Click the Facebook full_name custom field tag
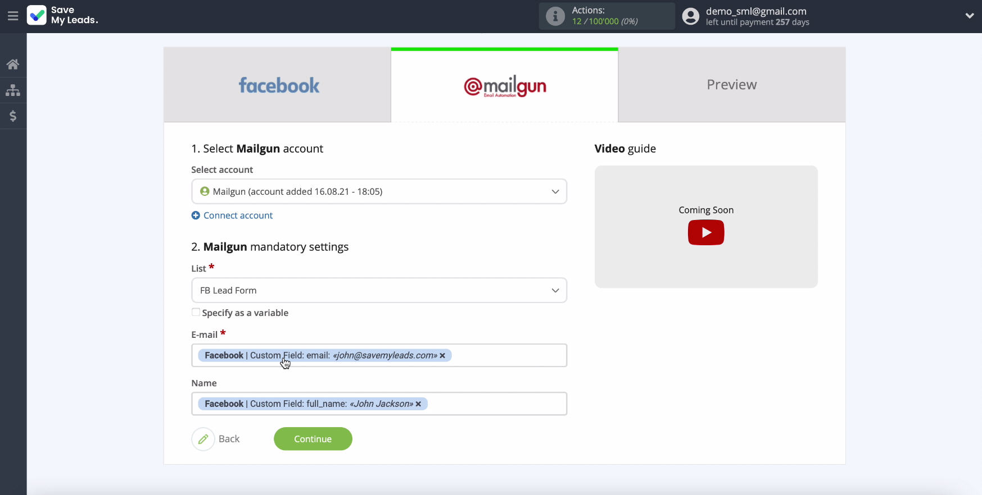Viewport: 982px width, 495px height. pos(313,404)
